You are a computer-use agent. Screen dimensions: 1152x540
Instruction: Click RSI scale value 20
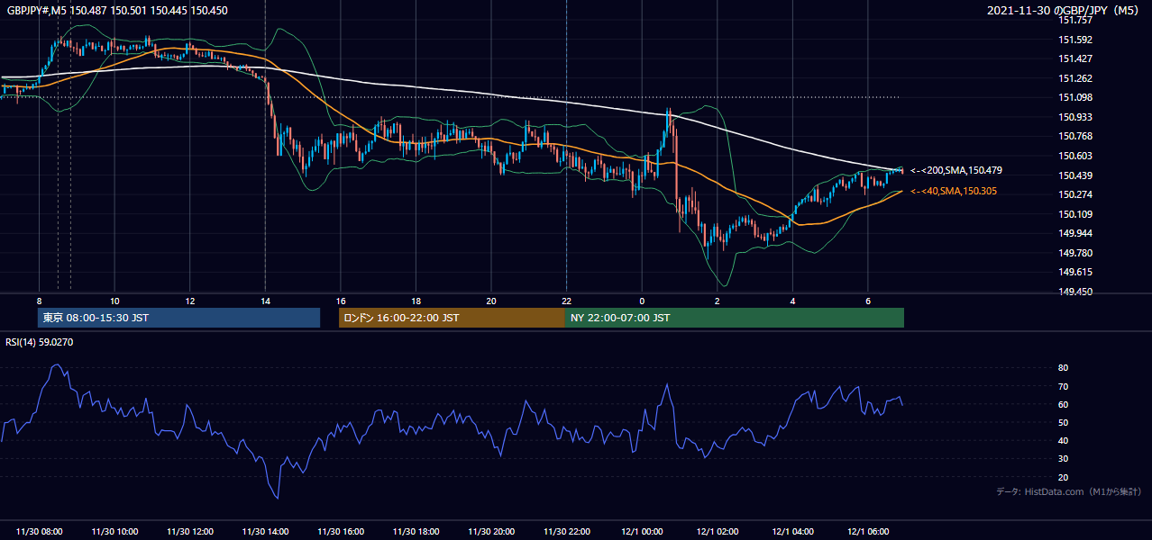click(x=1063, y=477)
